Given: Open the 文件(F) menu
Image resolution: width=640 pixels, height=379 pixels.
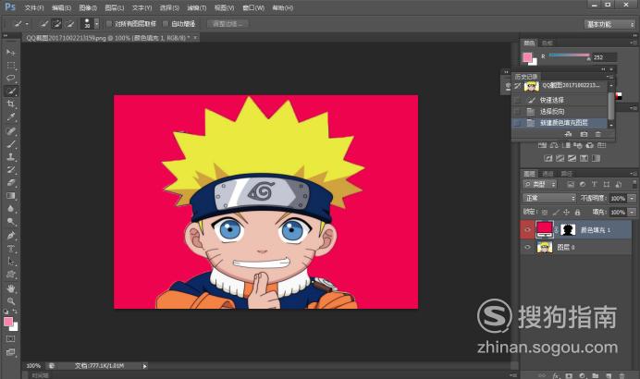Looking at the screenshot, I should tap(34, 7).
